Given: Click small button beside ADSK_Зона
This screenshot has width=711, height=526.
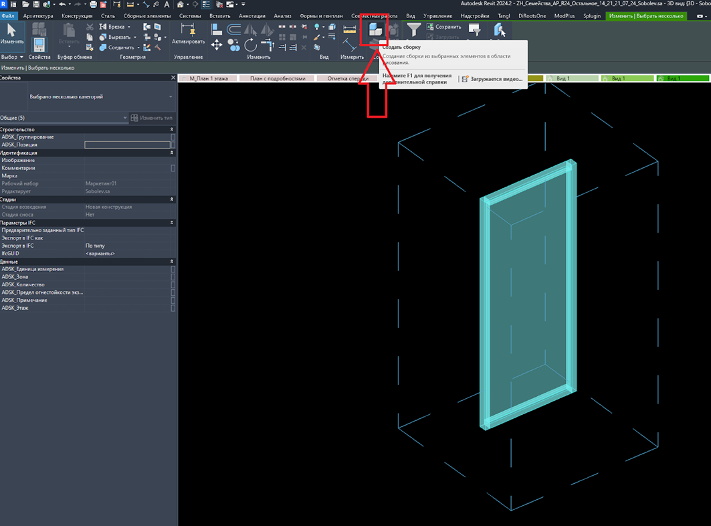Looking at the screenshot, I should click(x=173, y=277).
